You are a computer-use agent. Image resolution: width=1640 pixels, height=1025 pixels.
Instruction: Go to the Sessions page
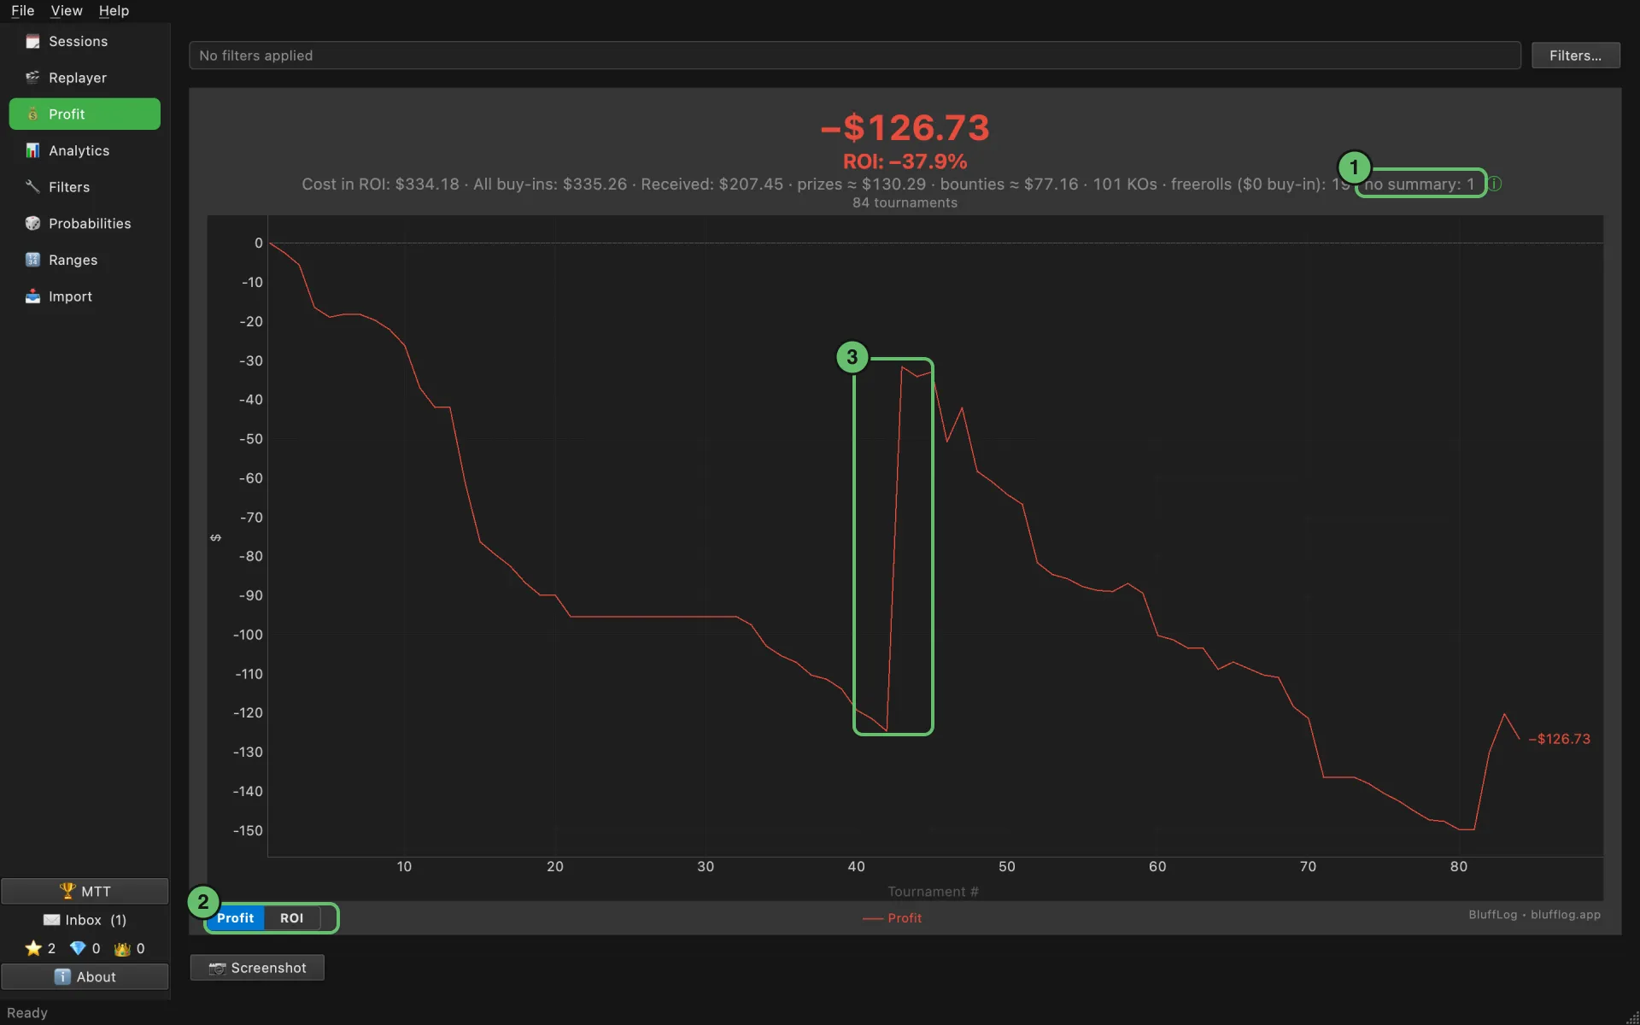(85, 41)
